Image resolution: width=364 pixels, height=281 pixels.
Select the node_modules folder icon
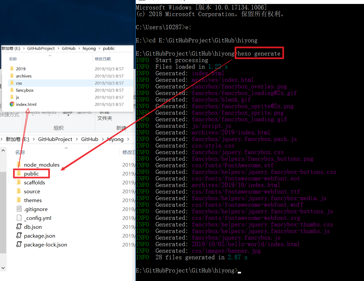click(19, 165)
